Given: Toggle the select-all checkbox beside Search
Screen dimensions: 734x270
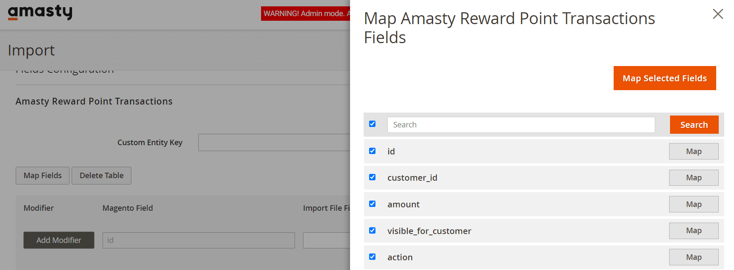Looking at the screenshot, I should tap(373, 124).
